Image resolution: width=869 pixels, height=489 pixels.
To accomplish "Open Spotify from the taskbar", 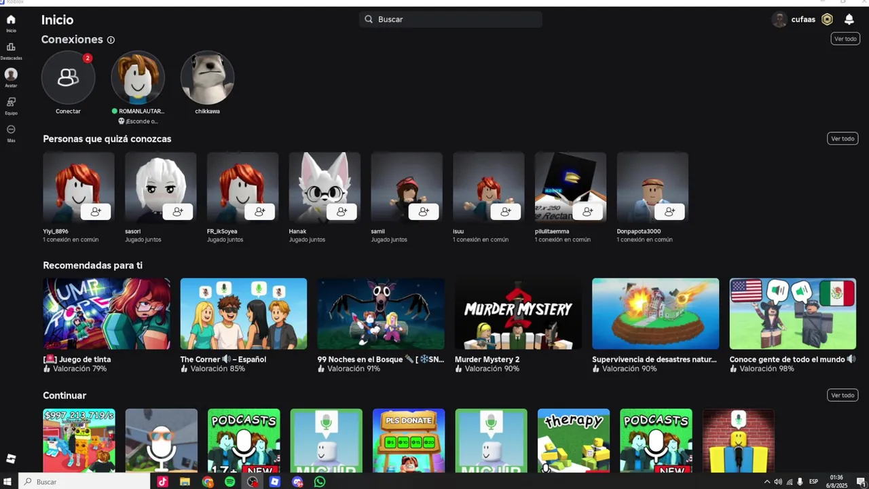I will click(x=229, y=482).
